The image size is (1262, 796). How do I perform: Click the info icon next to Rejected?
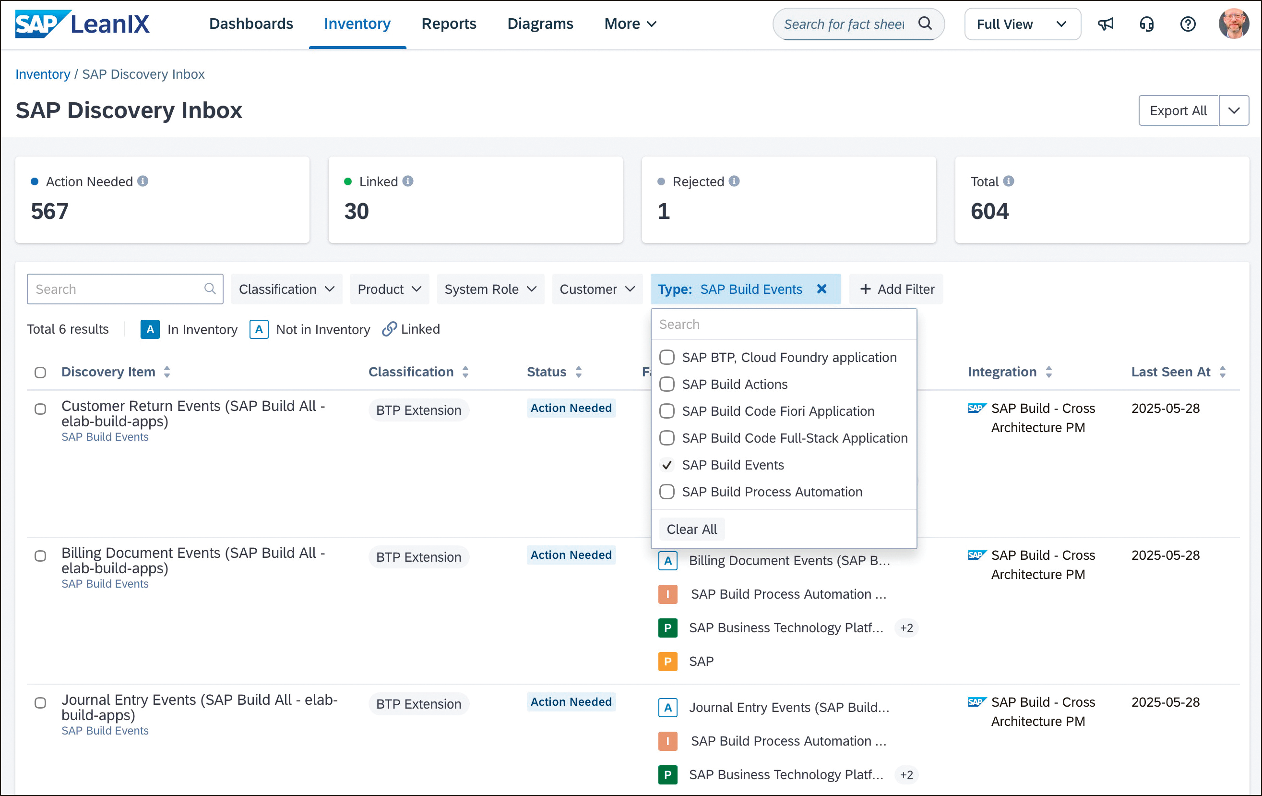tap(734, 181)
